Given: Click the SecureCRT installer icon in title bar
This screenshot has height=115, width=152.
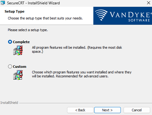Looking at the screenshot, I should coord(2,3).
